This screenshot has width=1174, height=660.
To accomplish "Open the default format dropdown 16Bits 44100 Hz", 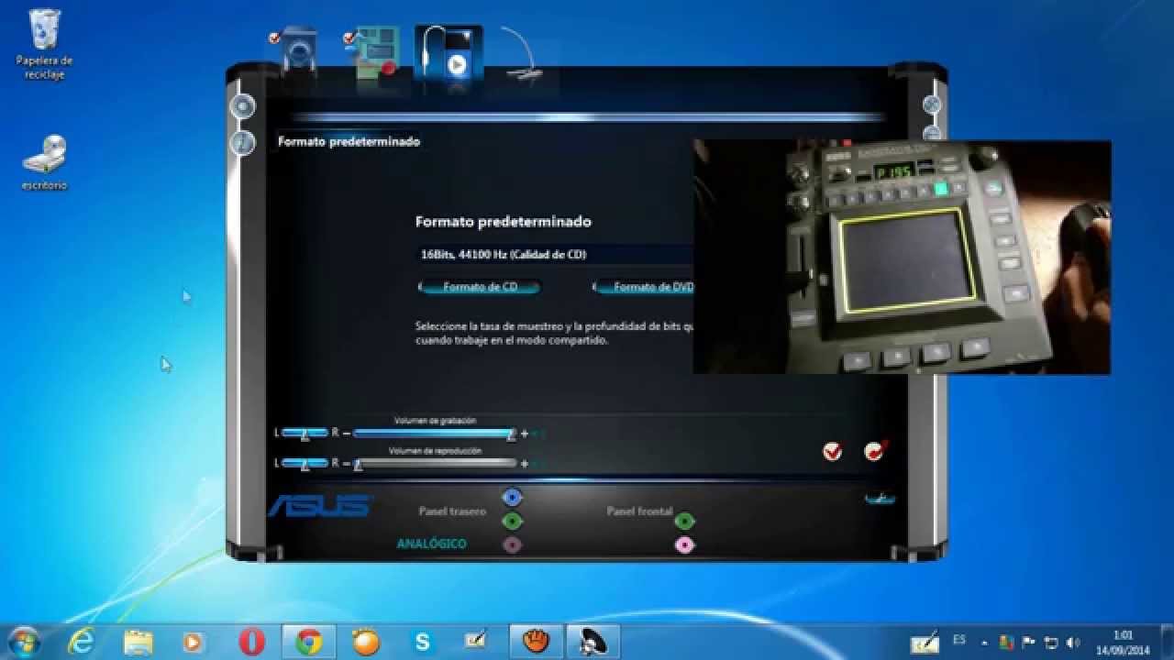I will [554, 254].
